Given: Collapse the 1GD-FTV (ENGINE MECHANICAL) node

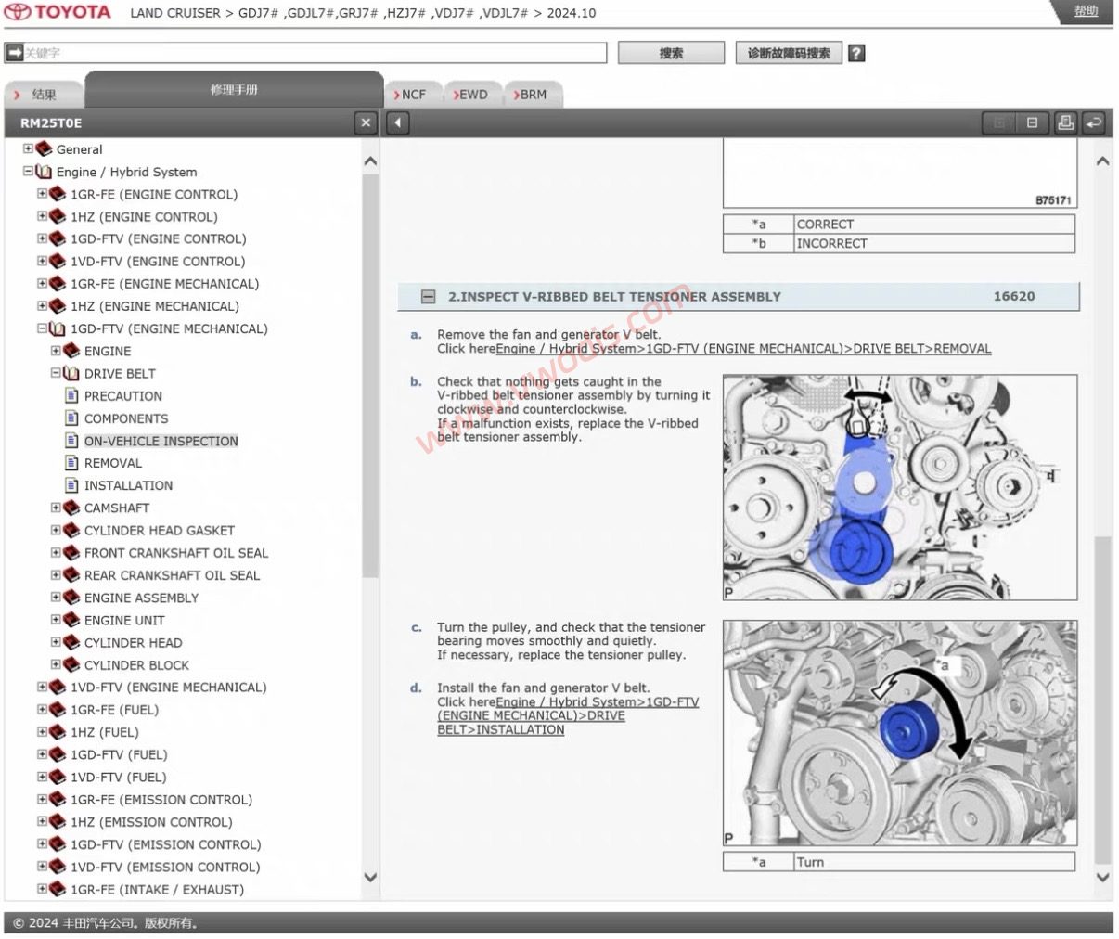Looking at the screenshot, I should [x=42, y=328].
